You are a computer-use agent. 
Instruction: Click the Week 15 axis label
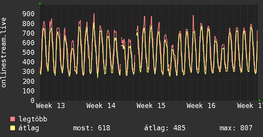pyautogui.click(x=151, y=106)
